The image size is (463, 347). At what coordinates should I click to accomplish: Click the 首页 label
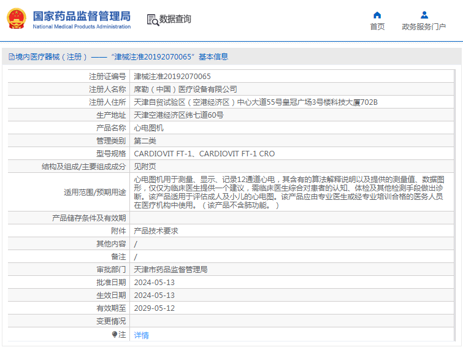pos(377,27)
